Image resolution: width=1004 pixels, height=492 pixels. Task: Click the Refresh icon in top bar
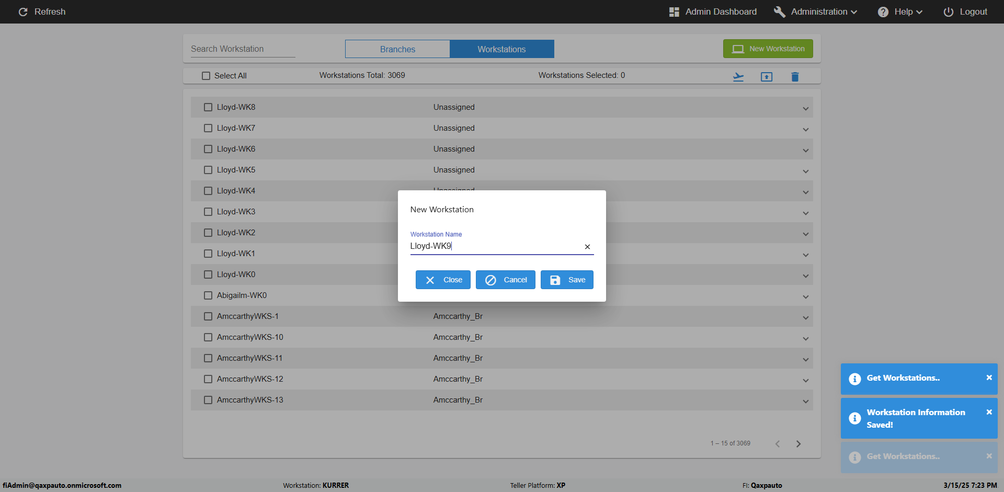click(23, 12)
